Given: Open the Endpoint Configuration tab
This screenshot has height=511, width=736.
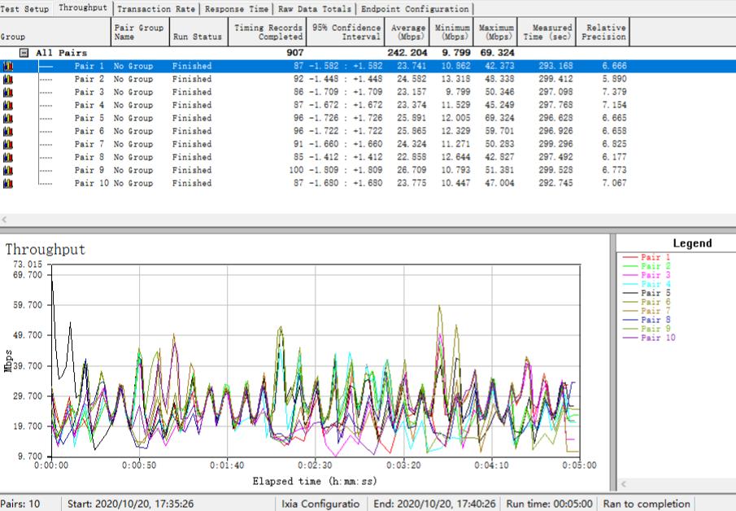Looking at the screenshot, I should [x=415, y=9].
